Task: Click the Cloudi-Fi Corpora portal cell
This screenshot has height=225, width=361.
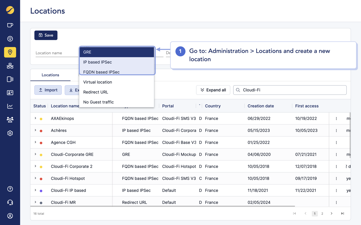Action: click(179, 130)
